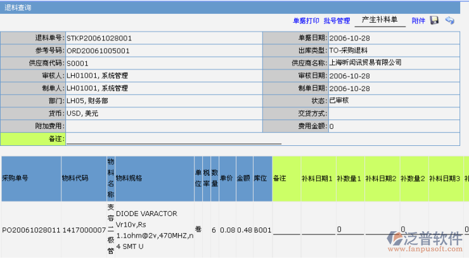This screenshot has width=469, height=259.
Task: Click the 补数量1 field showing 0
Action: click(x=350, y=229)
